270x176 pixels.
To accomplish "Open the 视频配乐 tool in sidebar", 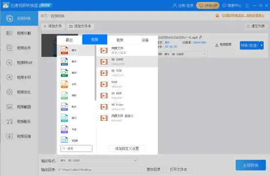I will pos(19,122).
